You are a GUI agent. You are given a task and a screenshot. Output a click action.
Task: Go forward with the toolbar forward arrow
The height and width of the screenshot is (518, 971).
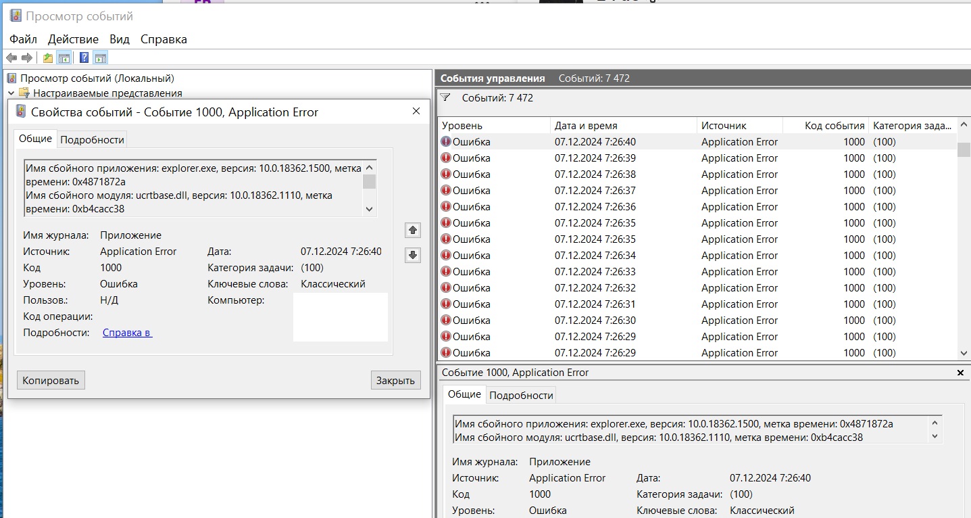click(x=27, y=58)
